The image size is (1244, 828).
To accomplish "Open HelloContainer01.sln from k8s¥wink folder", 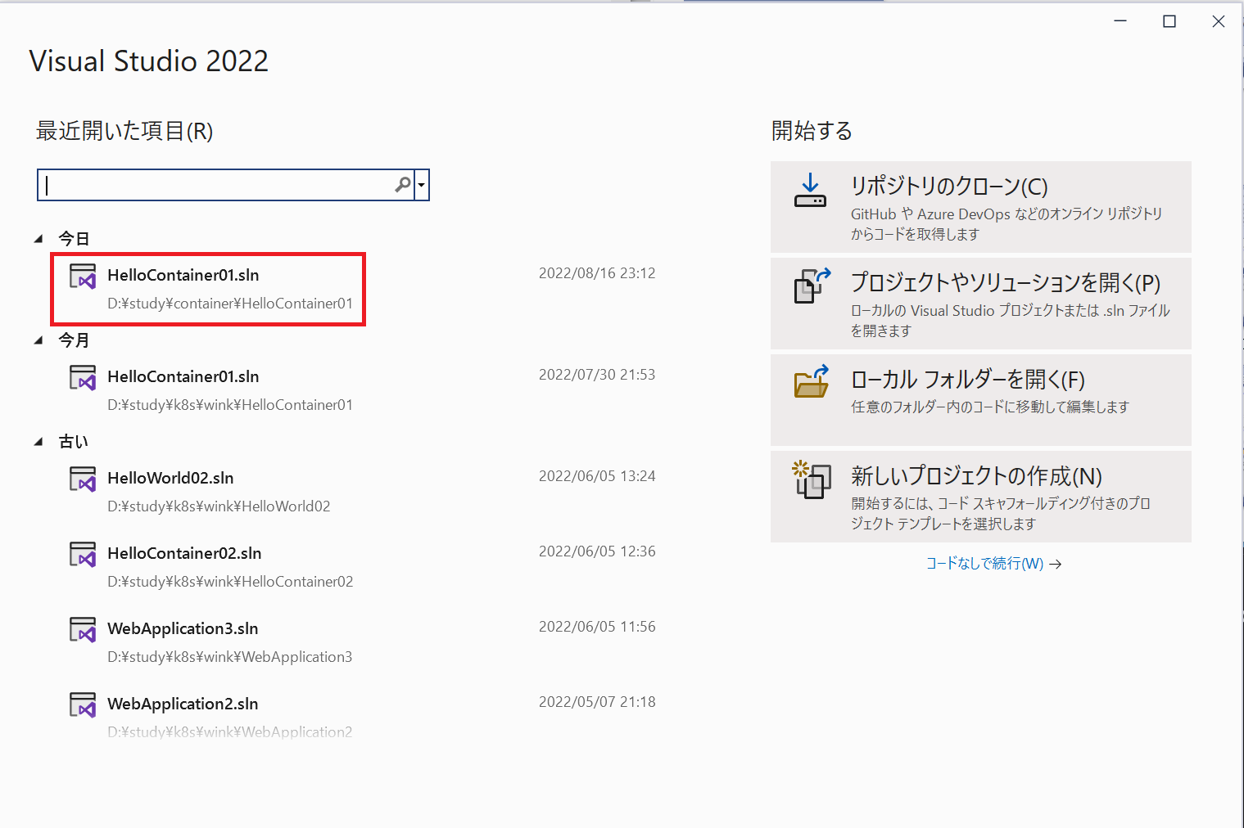I will tap(360, 390).
